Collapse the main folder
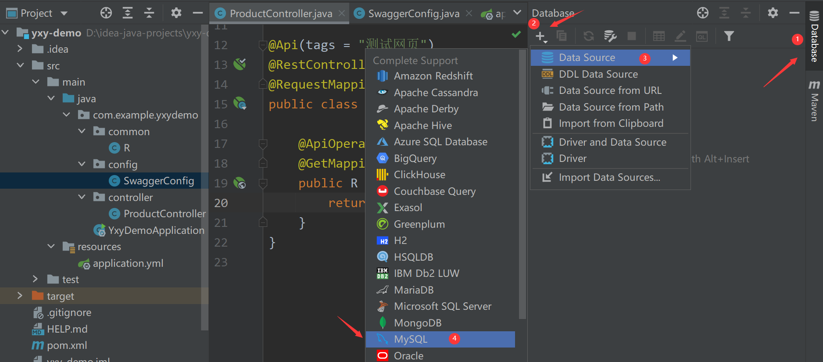The height and width of the screenshot is (362, 823). (x=36, y=82)
